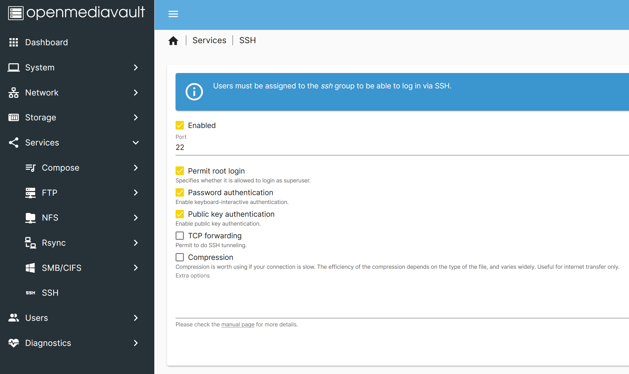Viewport: 629px width, 374px height.
Task: Click Services in the breadcrumb
Action: (209, 40)
